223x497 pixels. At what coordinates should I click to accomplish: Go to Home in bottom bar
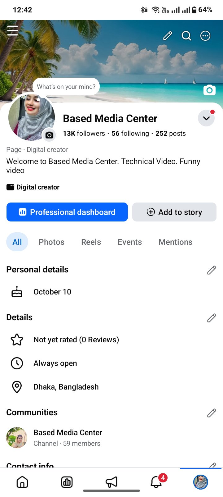[22, 482]
